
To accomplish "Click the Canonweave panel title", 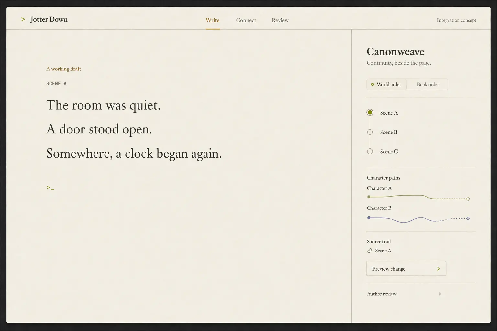I will click(x=395, y=51).
